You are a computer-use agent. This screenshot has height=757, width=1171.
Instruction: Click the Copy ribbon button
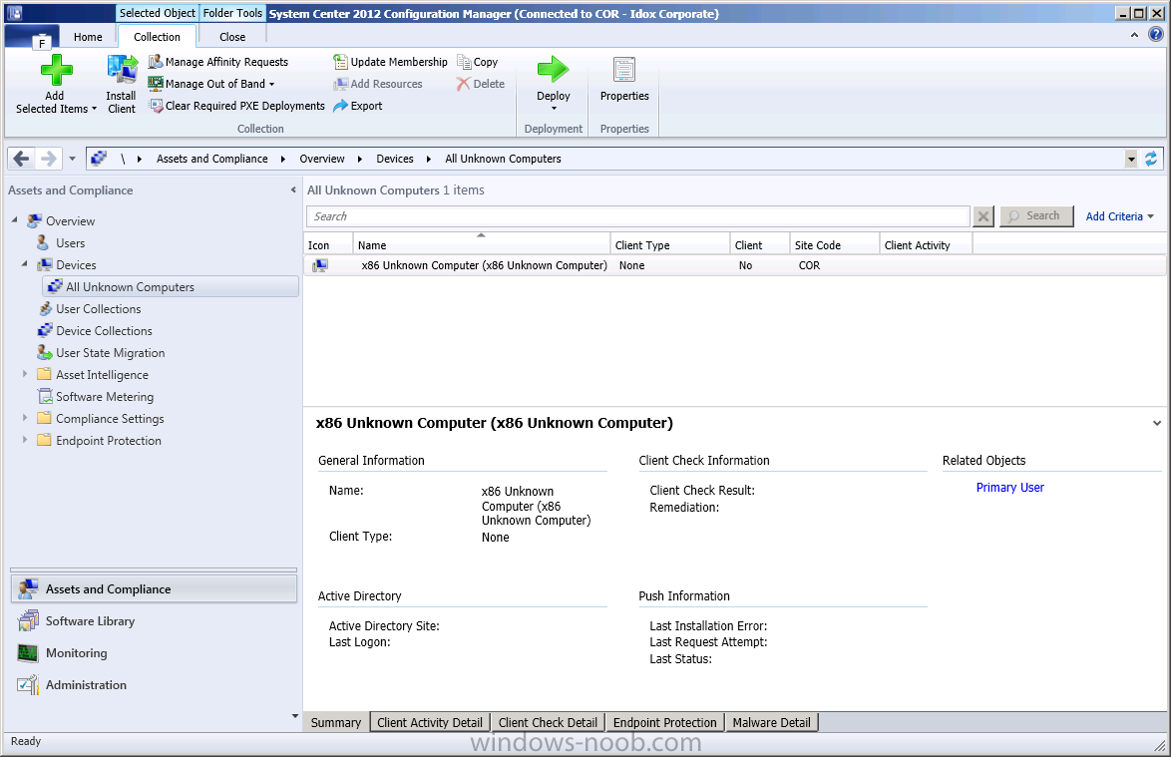(x=477, y=62)
